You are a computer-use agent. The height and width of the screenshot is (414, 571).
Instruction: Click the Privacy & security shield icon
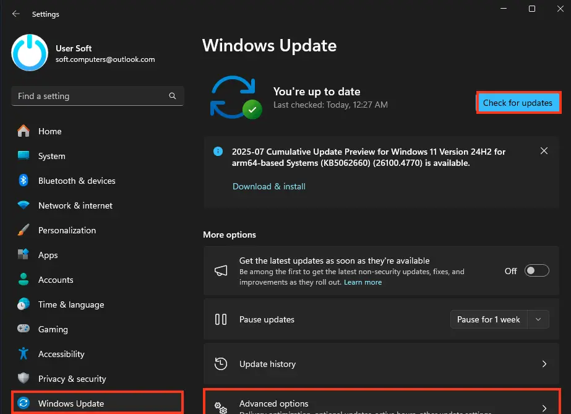coord(24,379)
